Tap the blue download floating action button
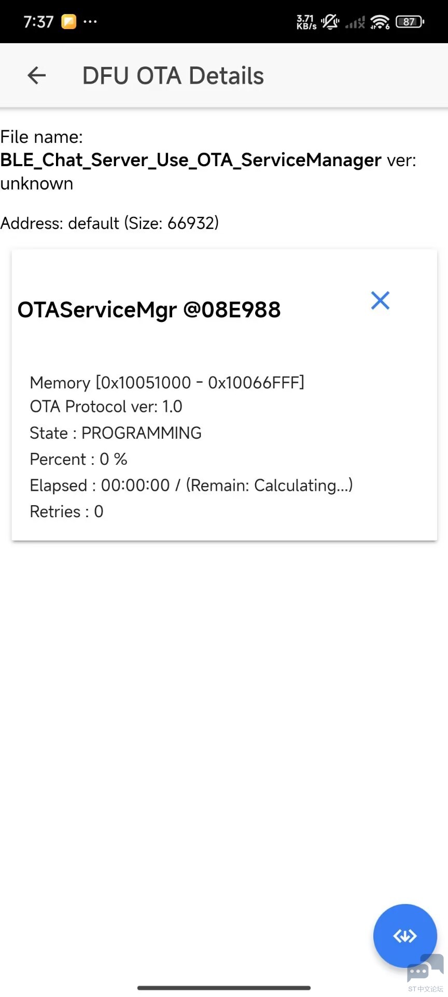 (405, 936)
